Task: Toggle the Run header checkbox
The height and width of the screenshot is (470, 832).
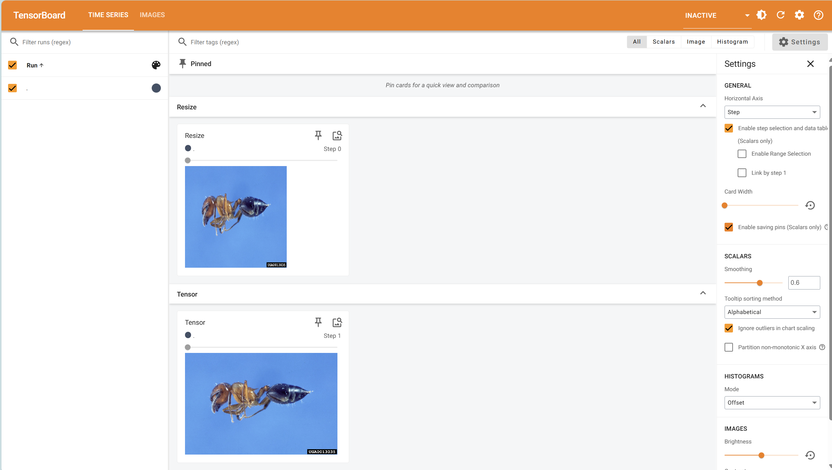Action: [x=12, y=65]
